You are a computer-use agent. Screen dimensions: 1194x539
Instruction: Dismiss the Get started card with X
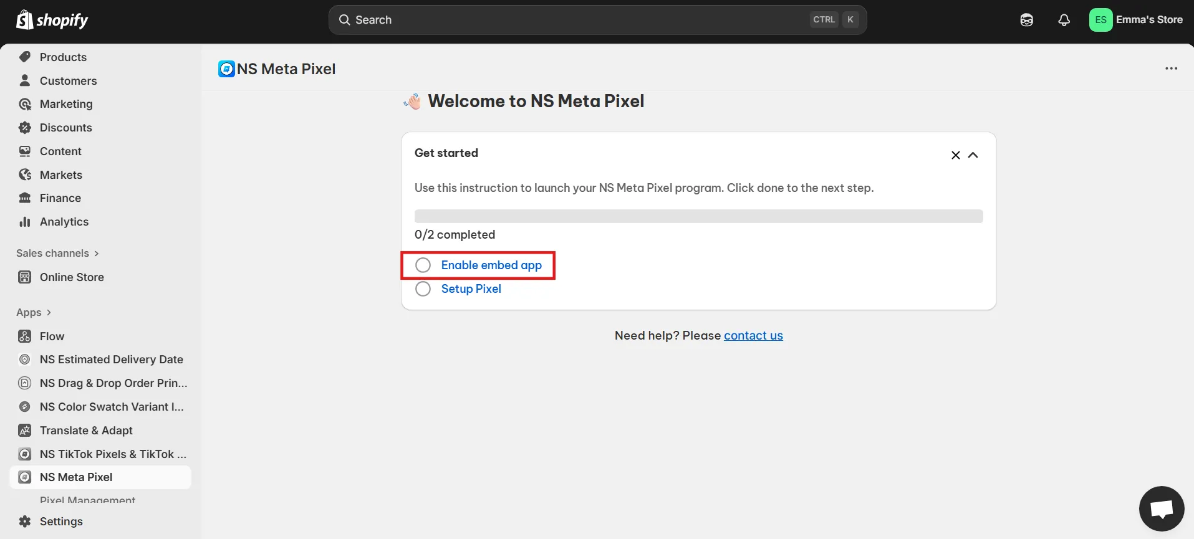pyautogui.click(x=955, y=155)
